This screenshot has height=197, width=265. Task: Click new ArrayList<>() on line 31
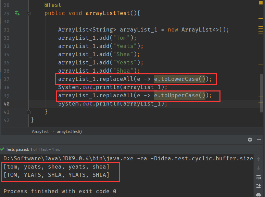(x=197, y=30)
